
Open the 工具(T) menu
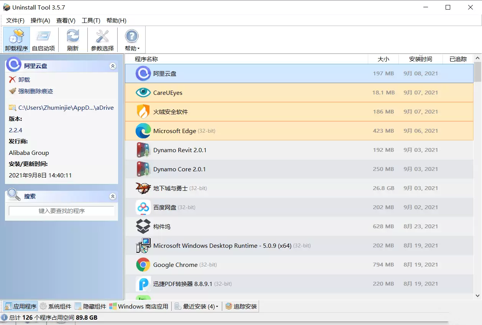pyautogui.click(x=91, y=21)
